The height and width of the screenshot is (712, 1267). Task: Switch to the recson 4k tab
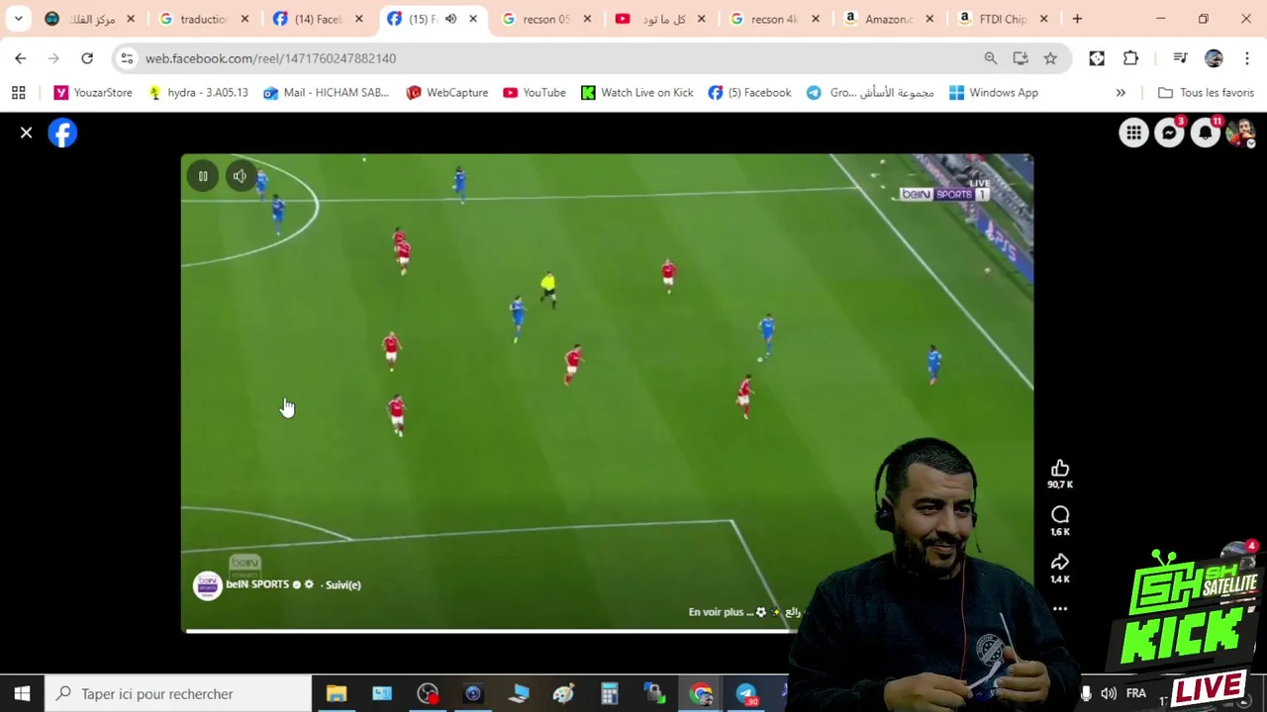tap(774, 19)
